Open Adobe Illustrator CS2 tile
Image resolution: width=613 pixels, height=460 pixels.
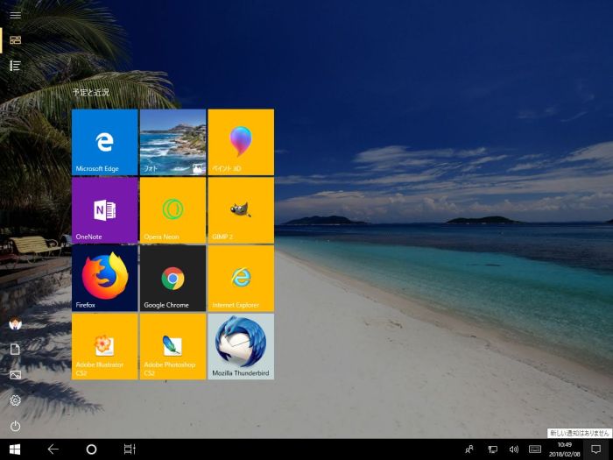(x=104, y=346)
